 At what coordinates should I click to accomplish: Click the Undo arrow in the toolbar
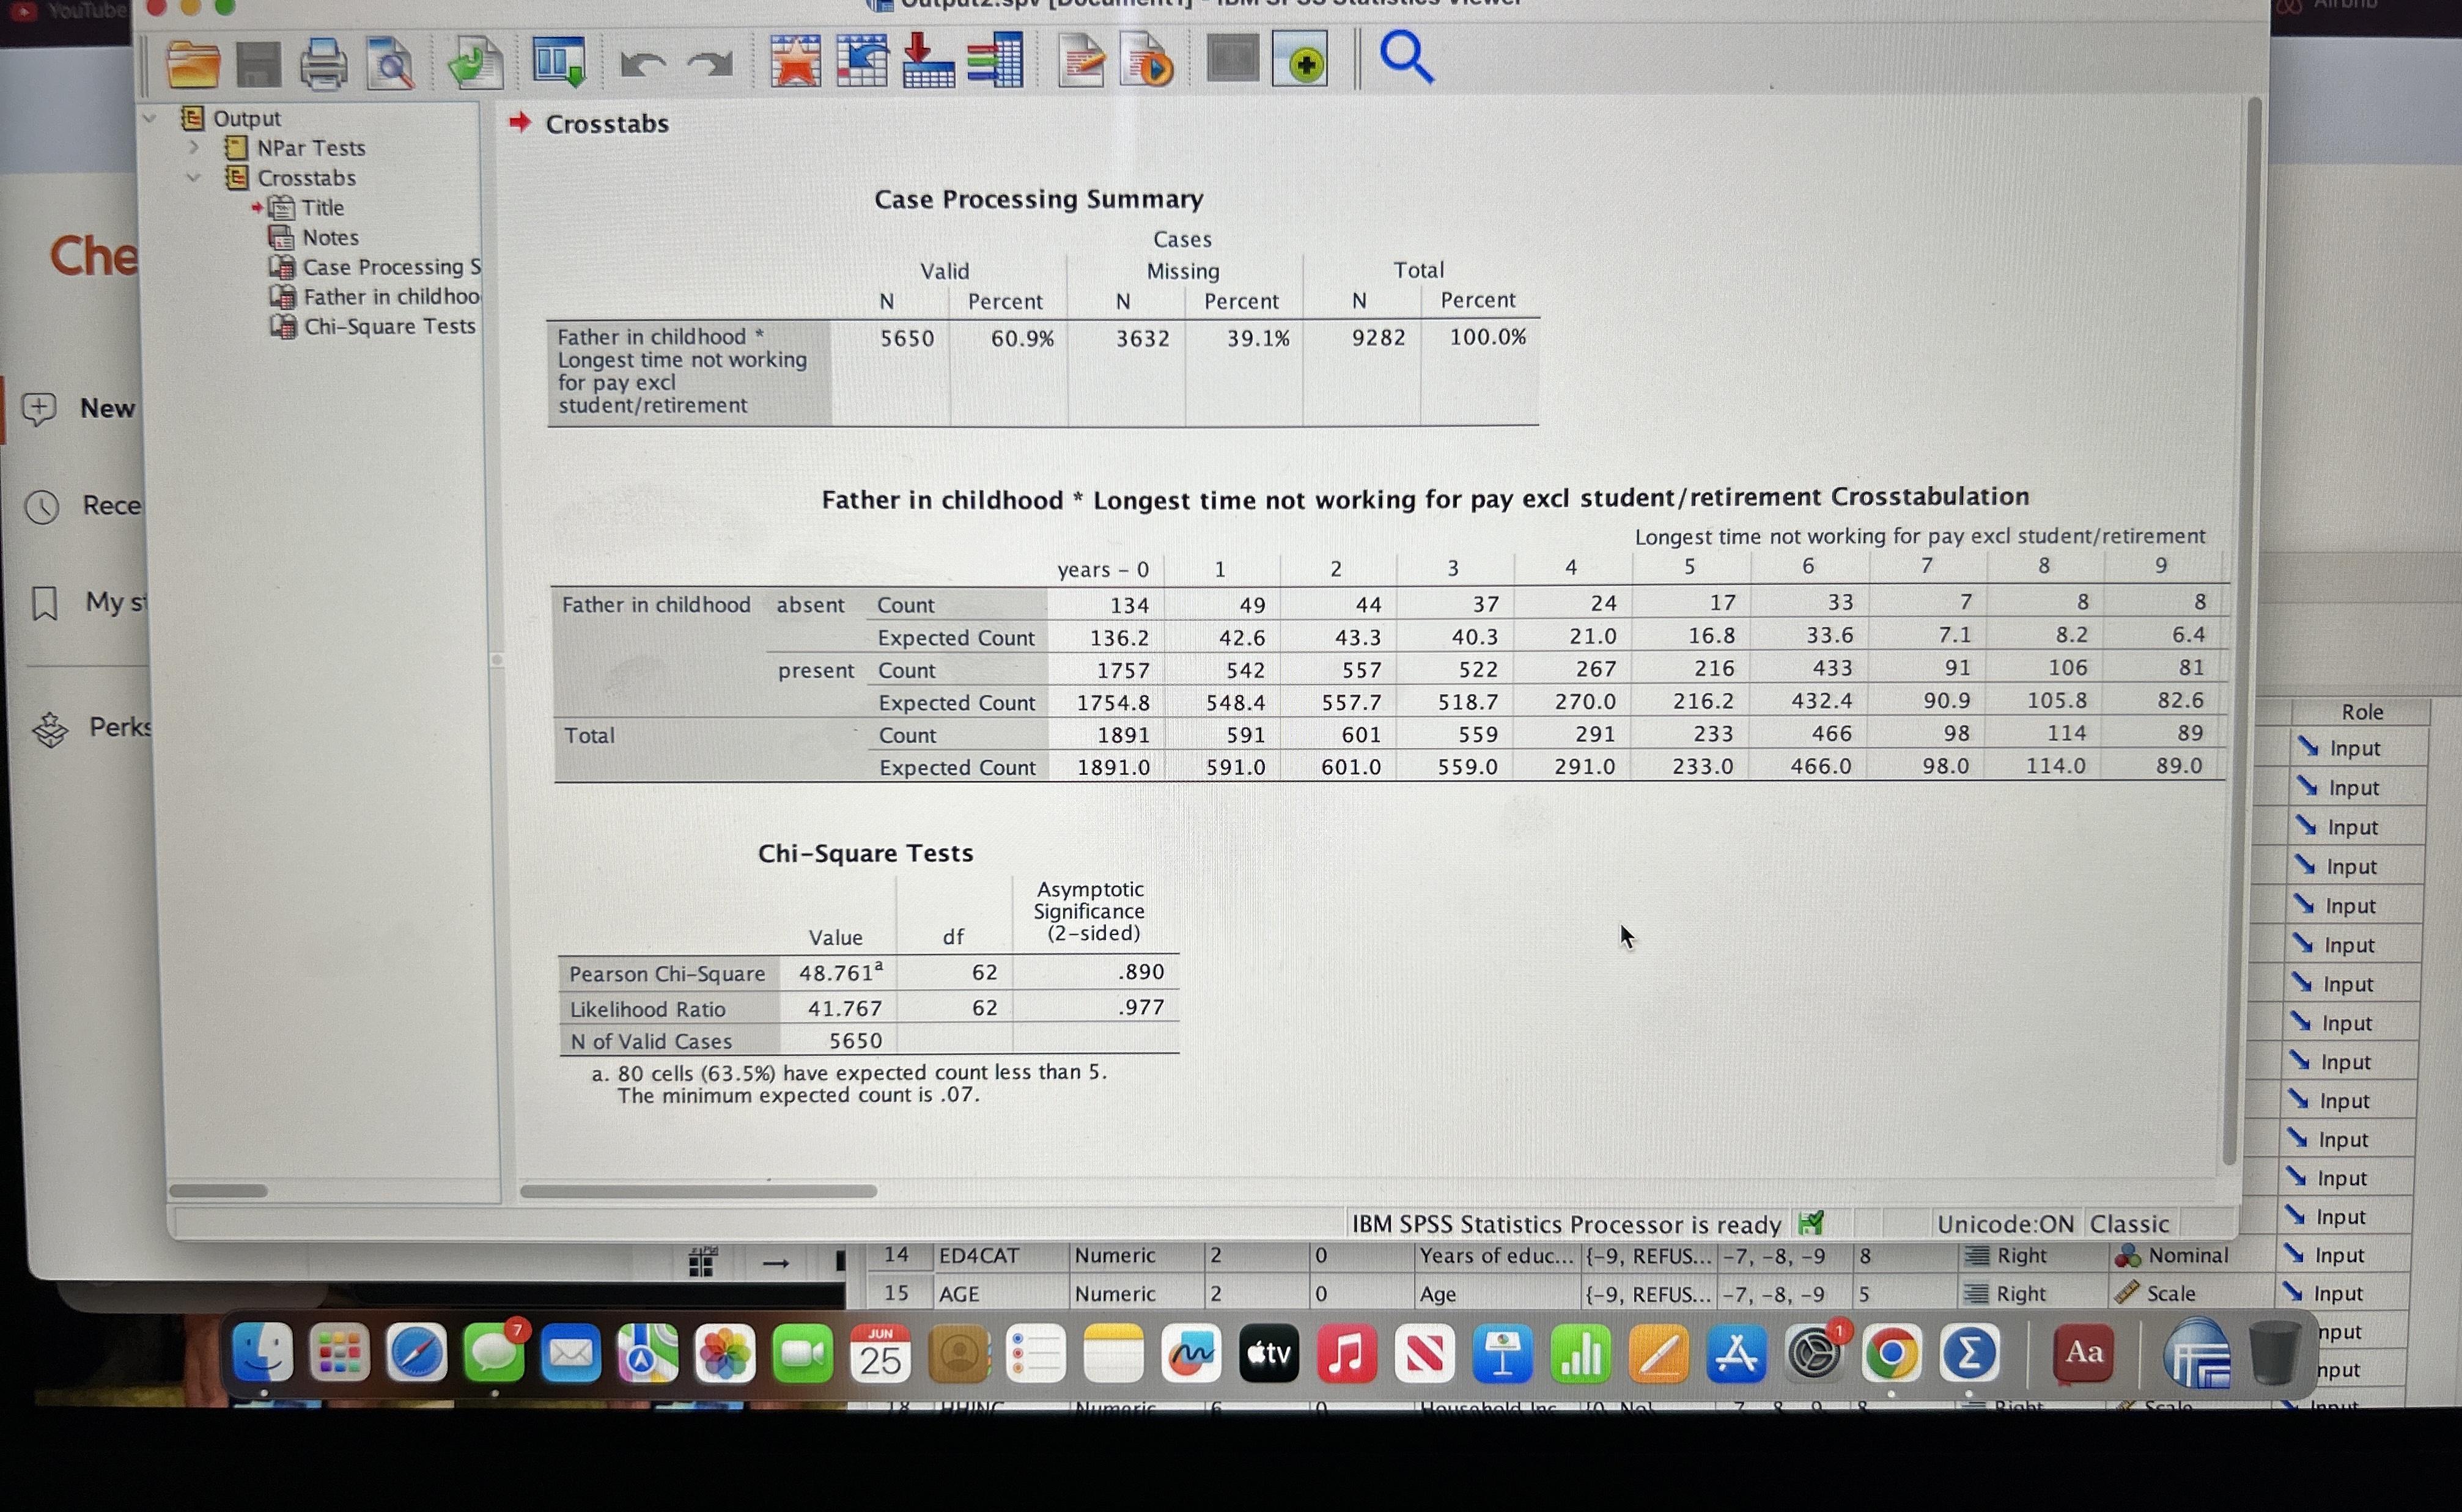[643, 64]
